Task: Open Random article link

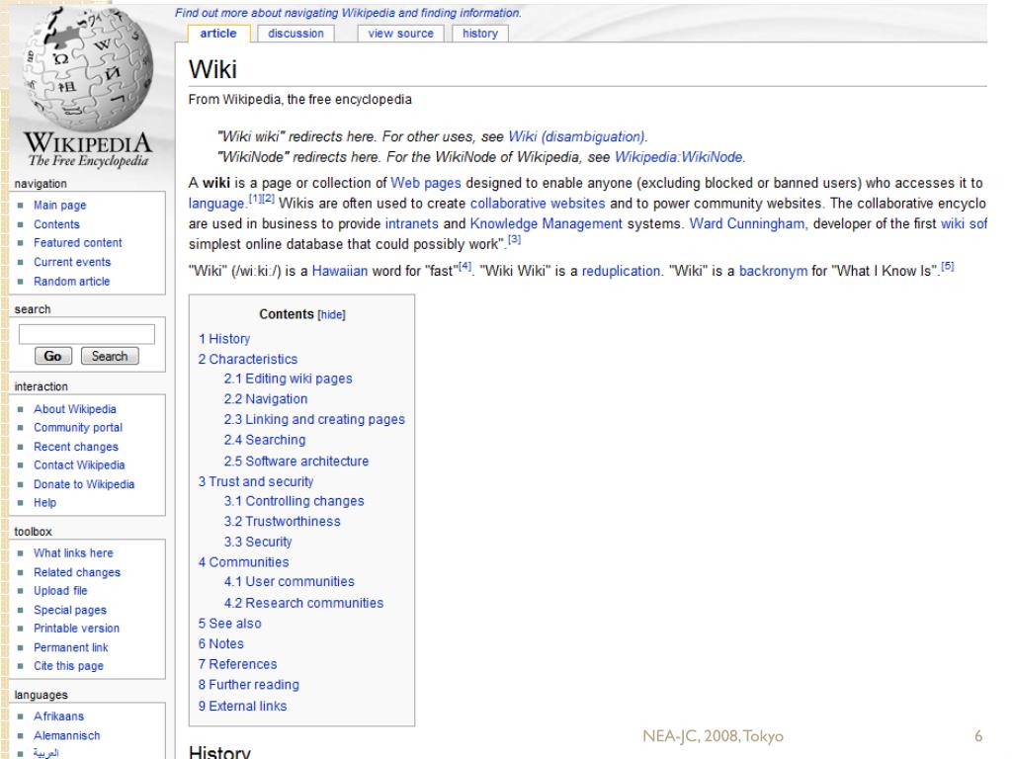Action: 71,282
